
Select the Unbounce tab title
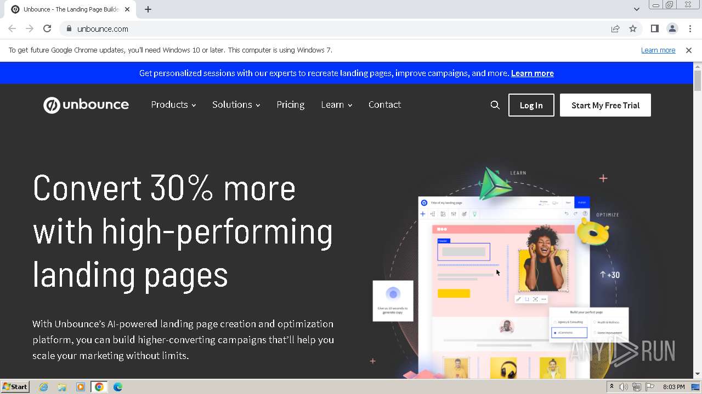click(71, 9)
